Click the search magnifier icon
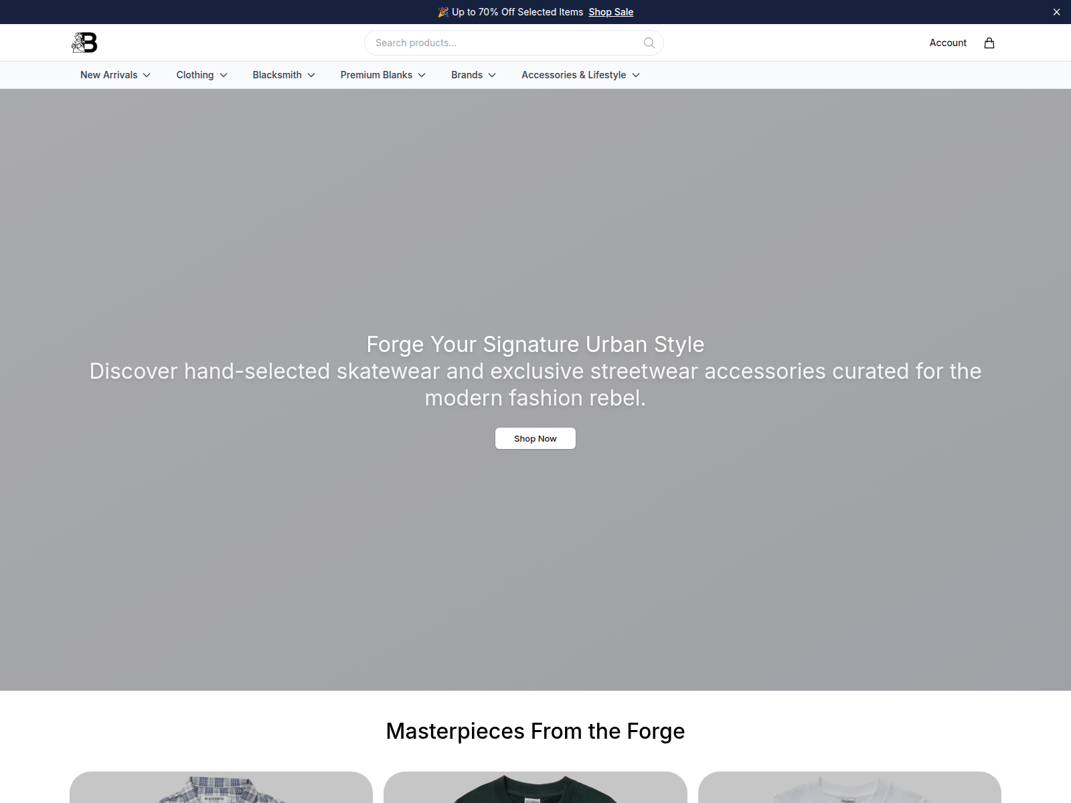 pyautogui.click(x=649, y=43)
